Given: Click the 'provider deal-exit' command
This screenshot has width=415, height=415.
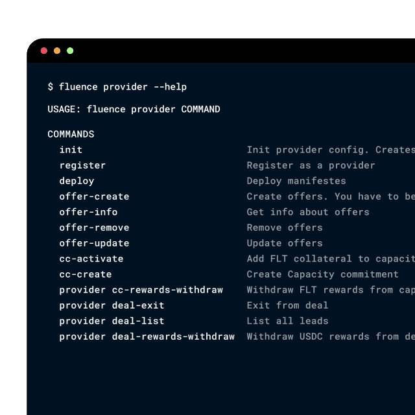Looking at the screenshot, I should coord(112,305).
